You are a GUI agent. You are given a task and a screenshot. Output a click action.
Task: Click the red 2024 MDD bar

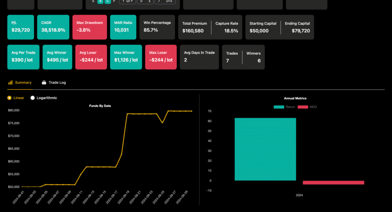(x=333, y=183)
